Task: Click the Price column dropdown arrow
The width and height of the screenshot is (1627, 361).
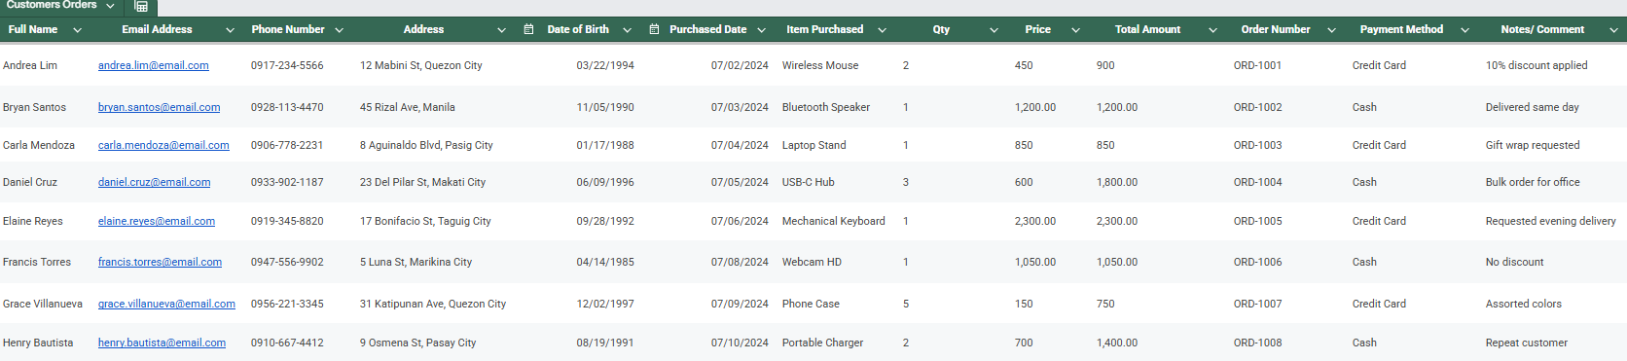Action: tap(1075, 30)
